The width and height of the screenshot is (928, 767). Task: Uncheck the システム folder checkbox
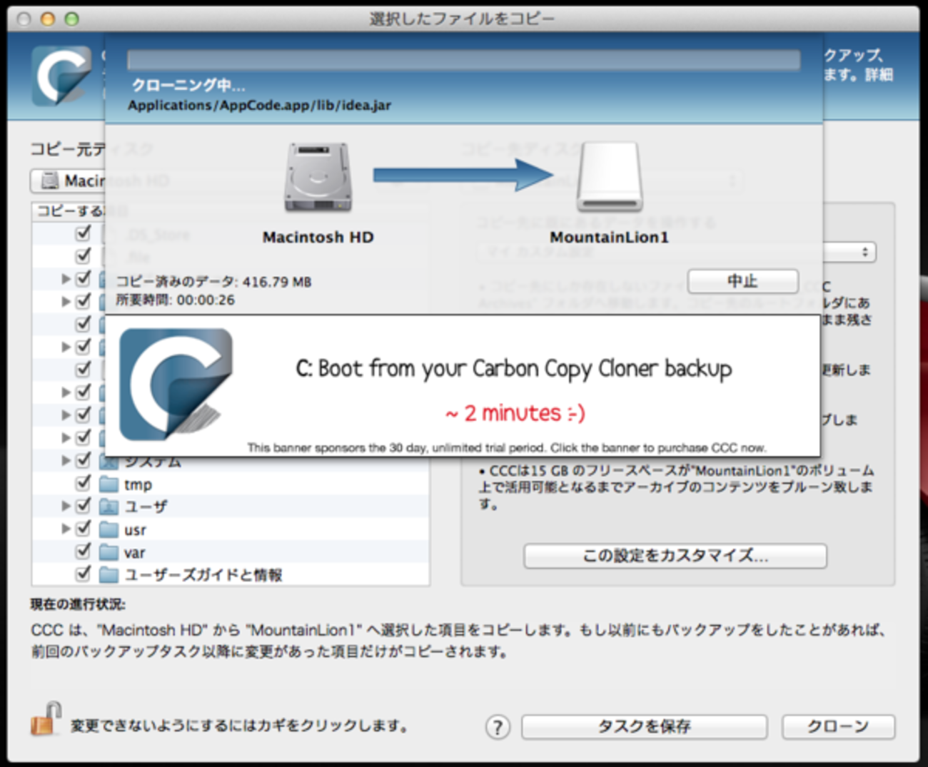[x=84, y=460]
